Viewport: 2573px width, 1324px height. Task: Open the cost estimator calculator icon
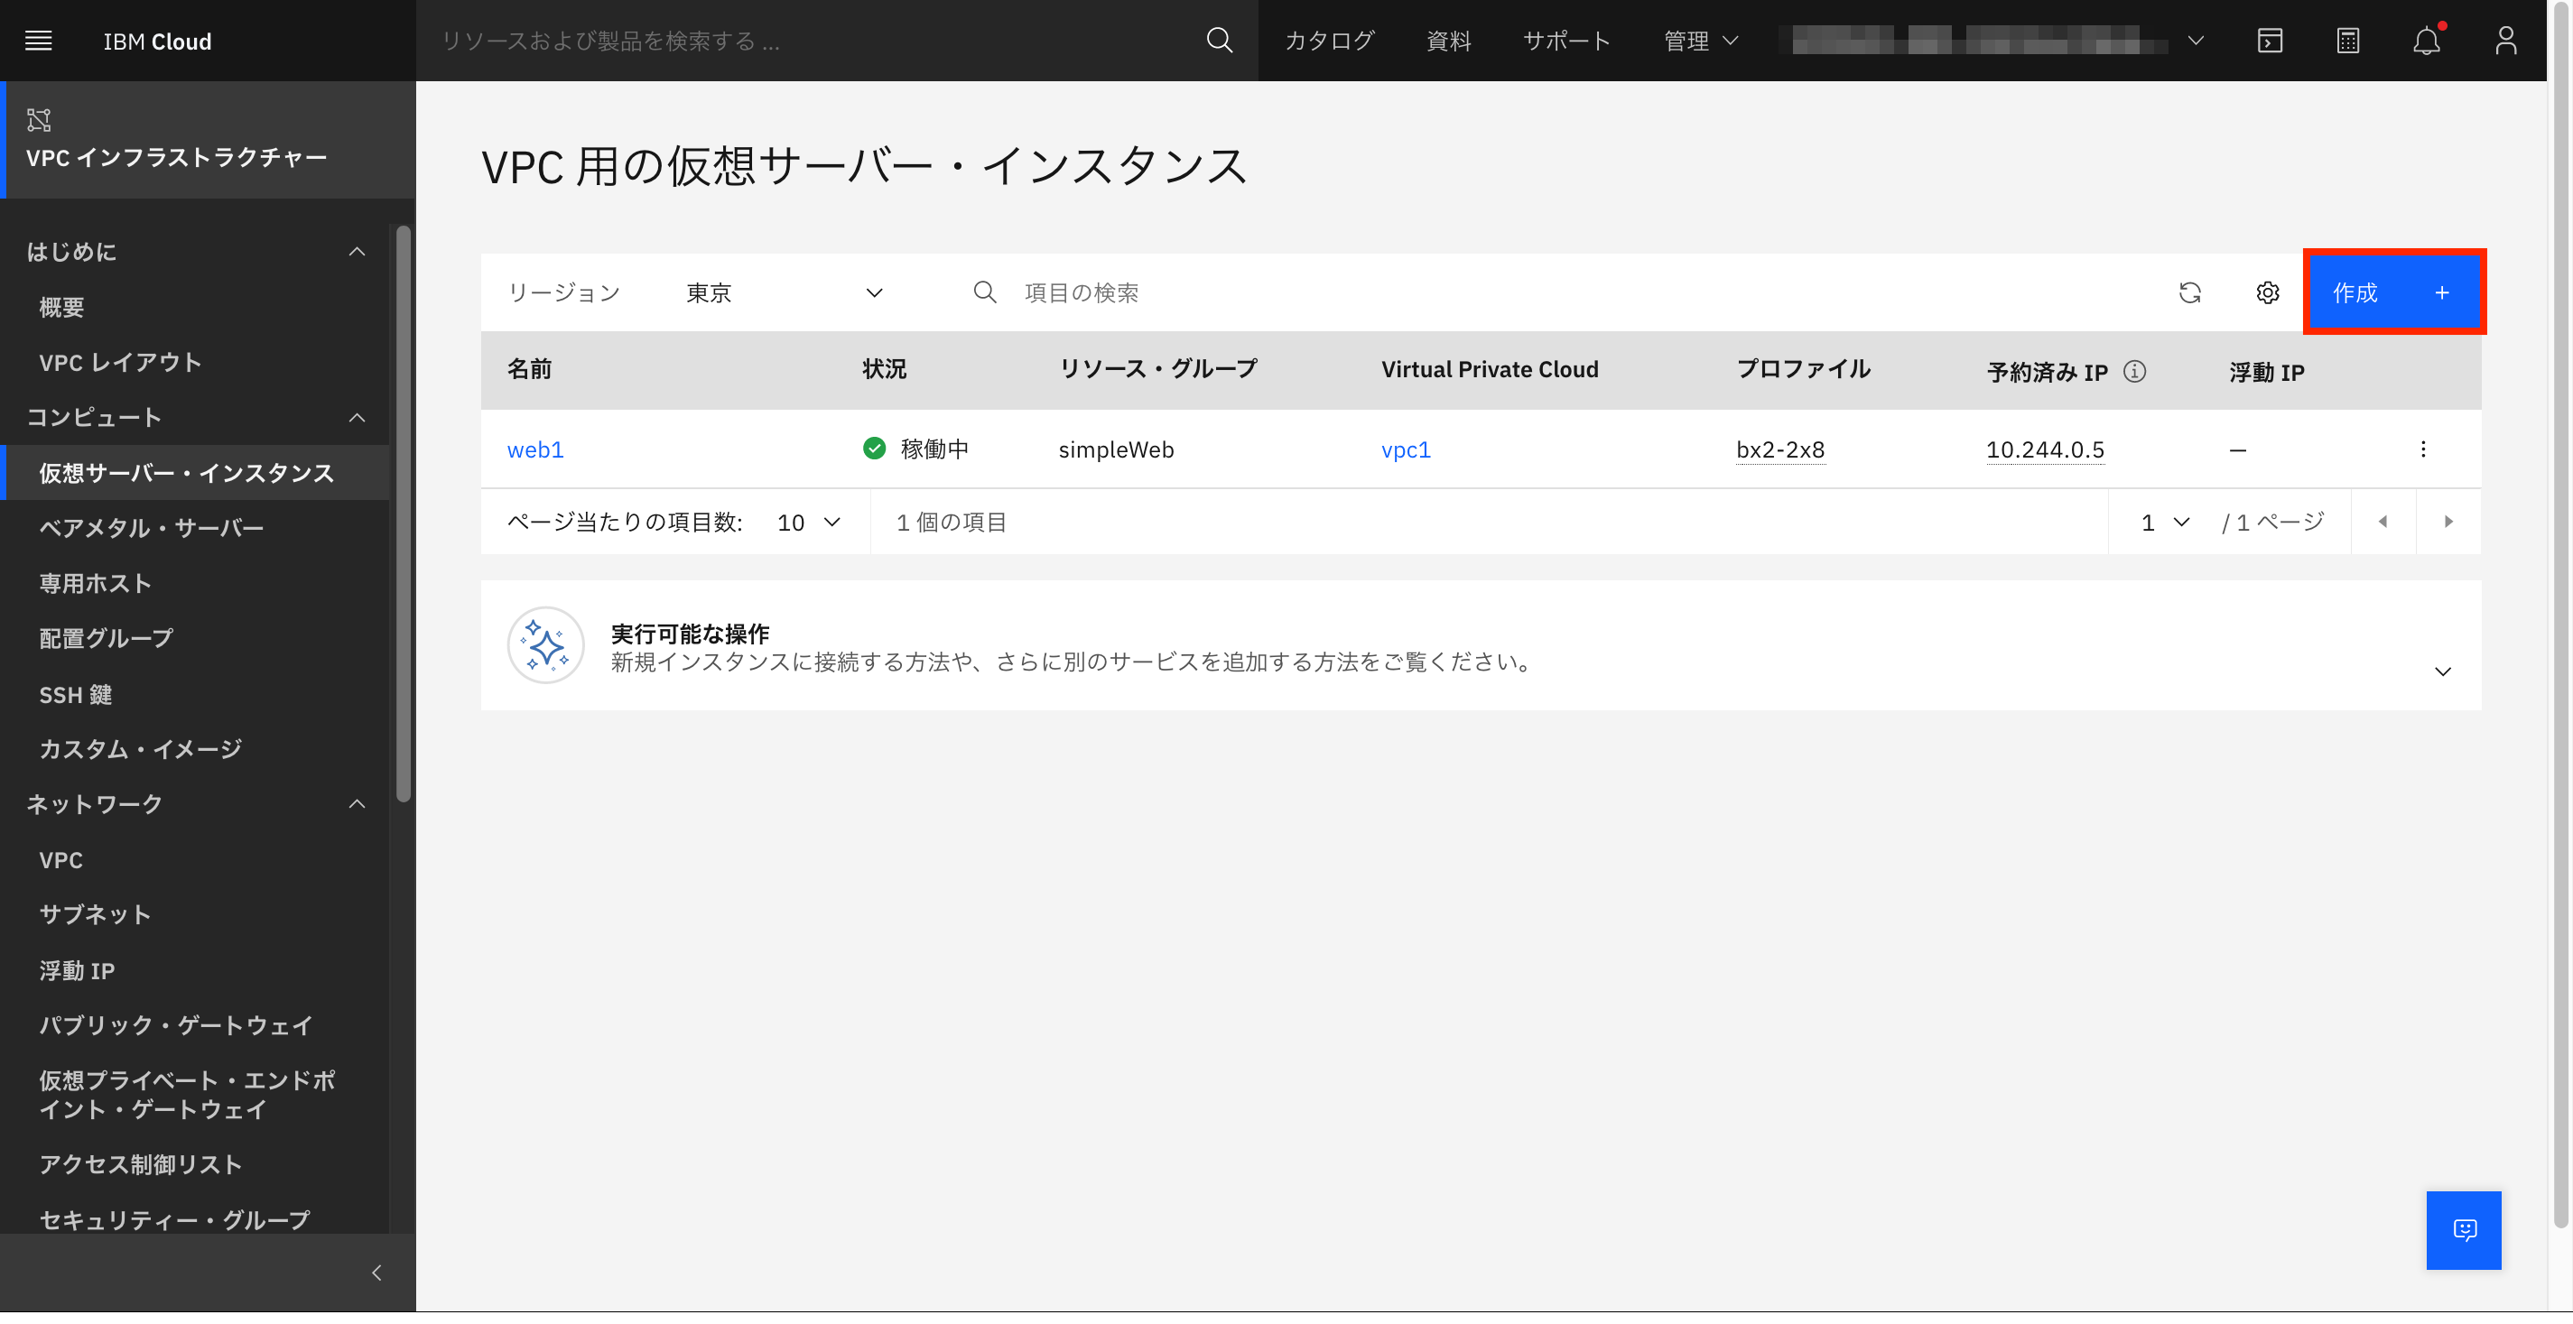coord(2348,41)
